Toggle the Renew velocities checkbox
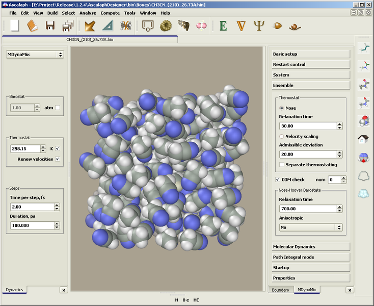The image size is (374, 306). 57,159
